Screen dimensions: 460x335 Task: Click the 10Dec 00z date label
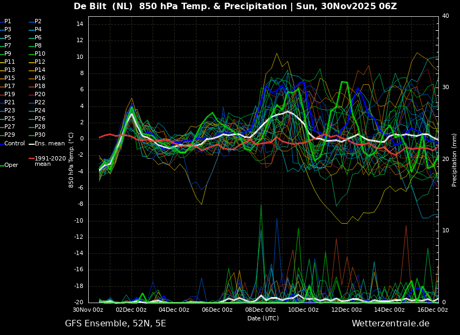(x=304, y=310)
